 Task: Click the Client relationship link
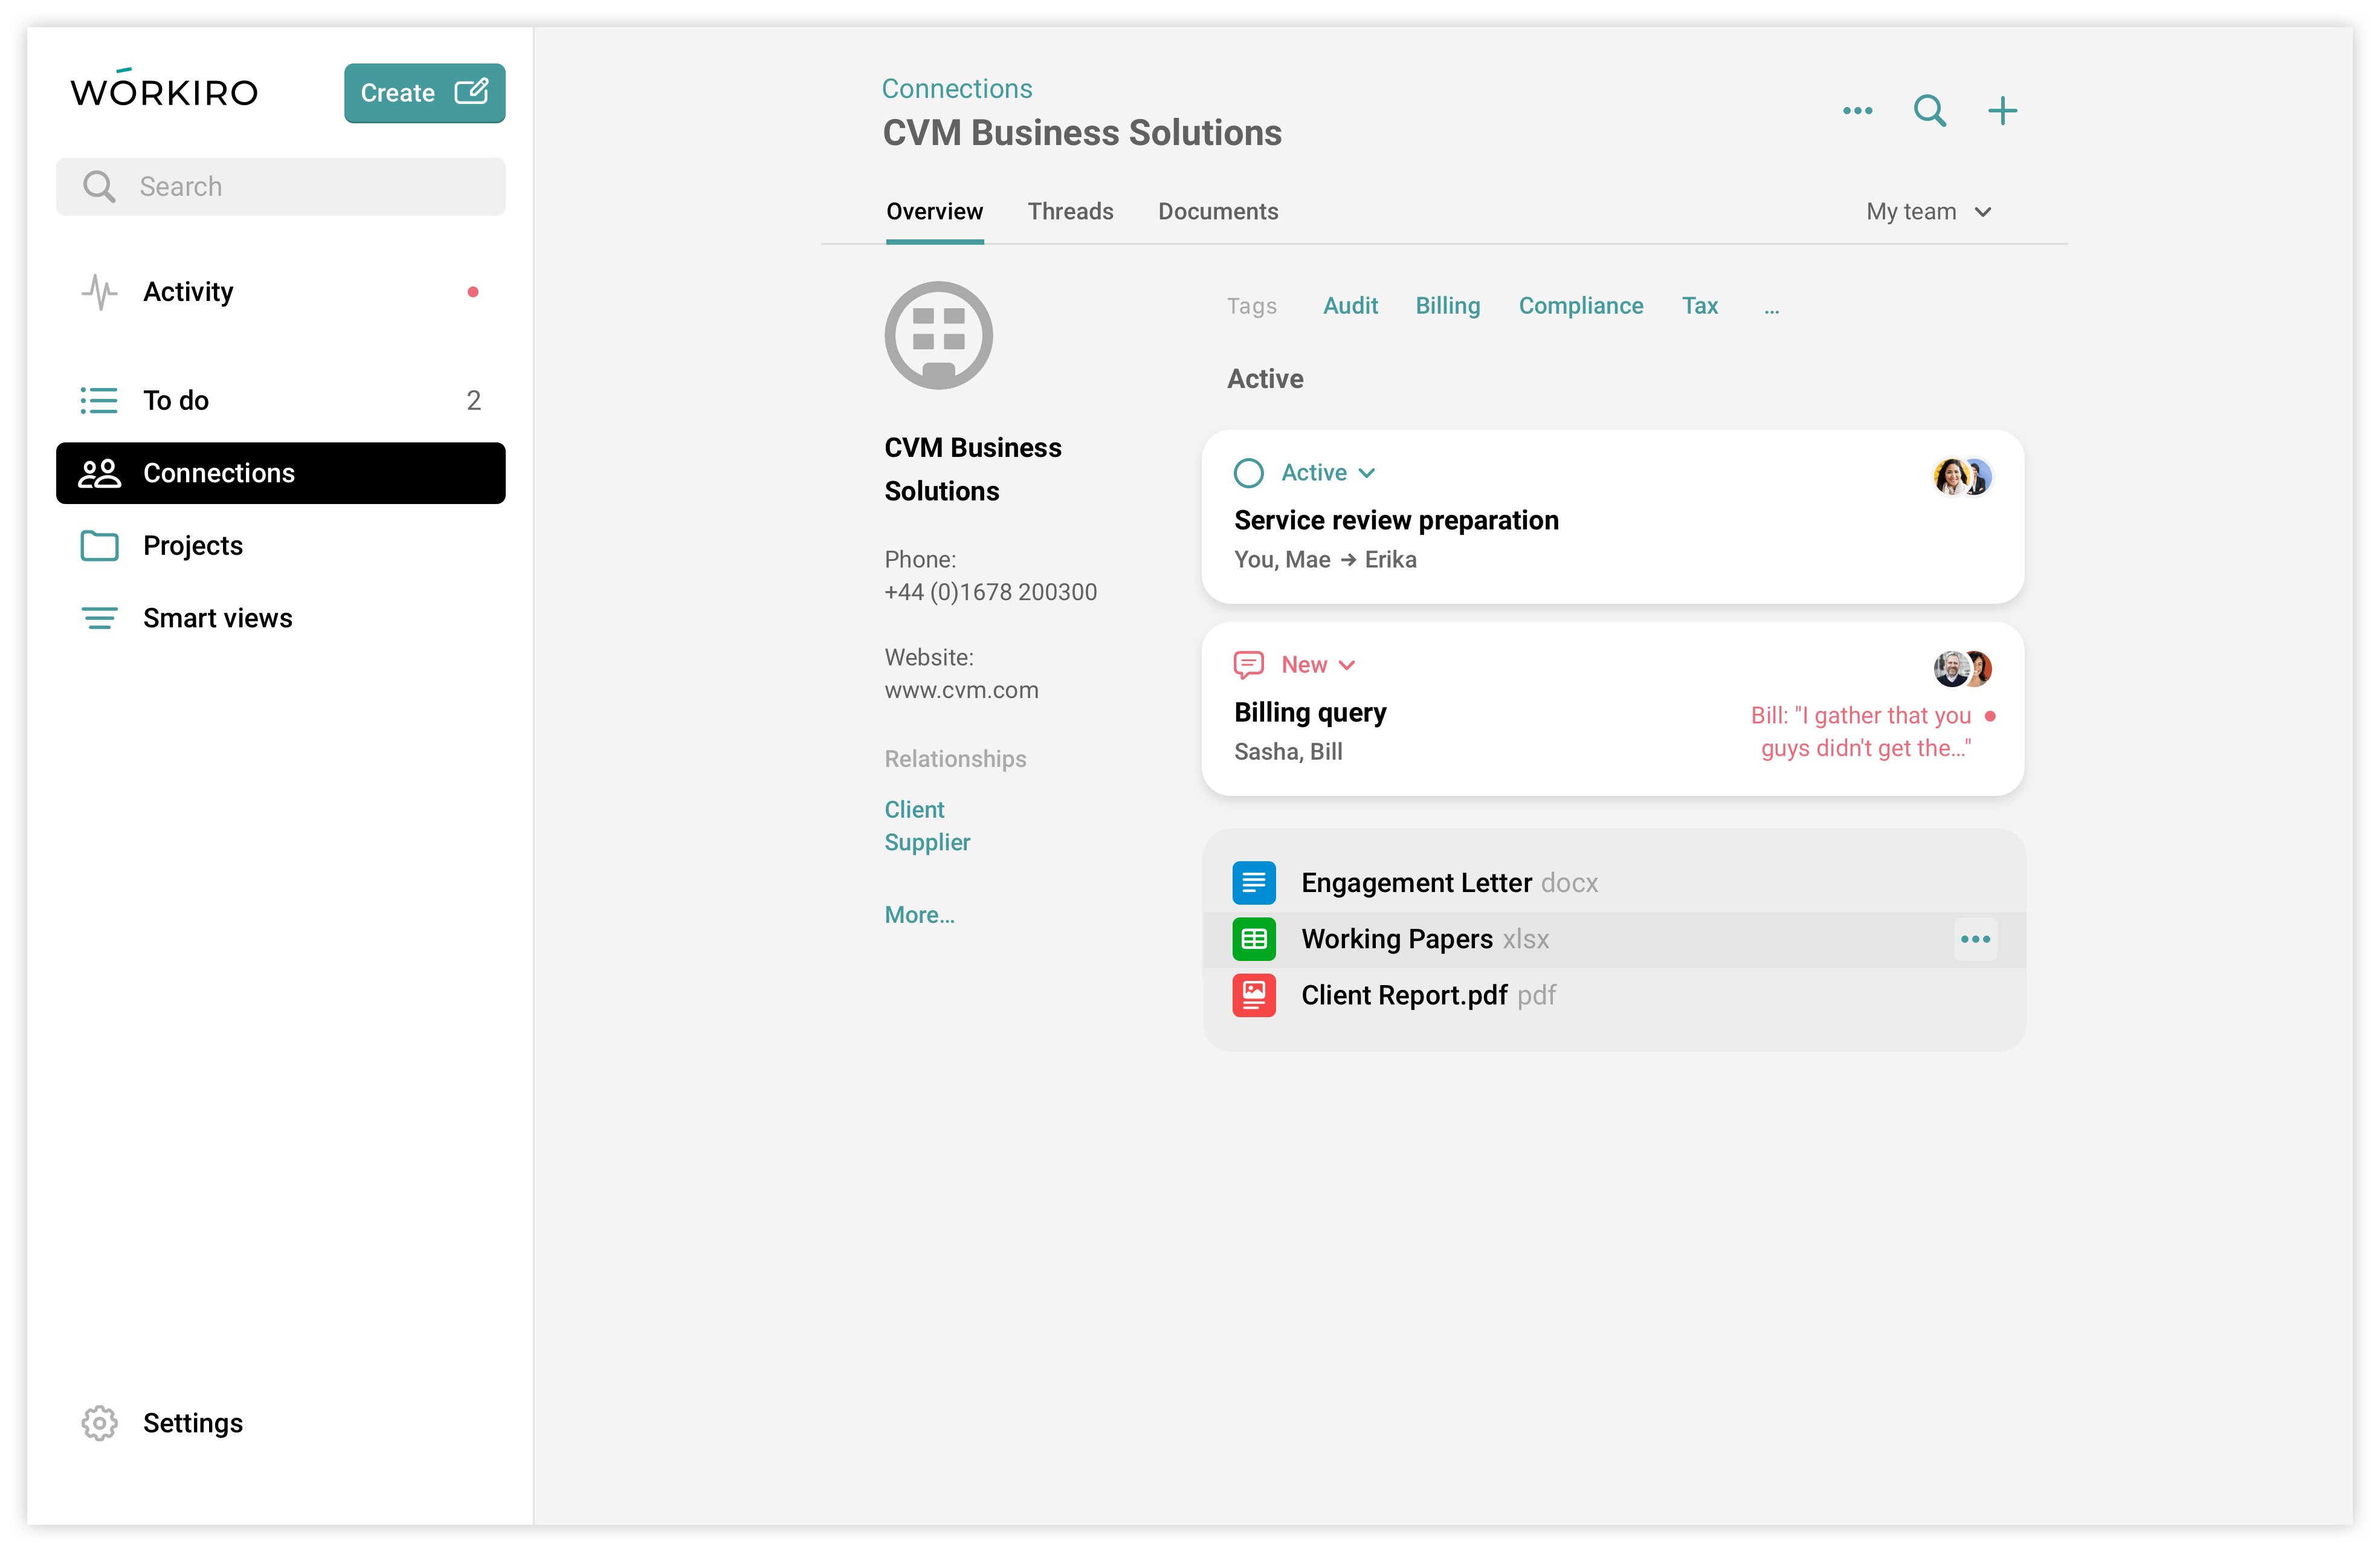pyautogui.click(x=914, y=809)
